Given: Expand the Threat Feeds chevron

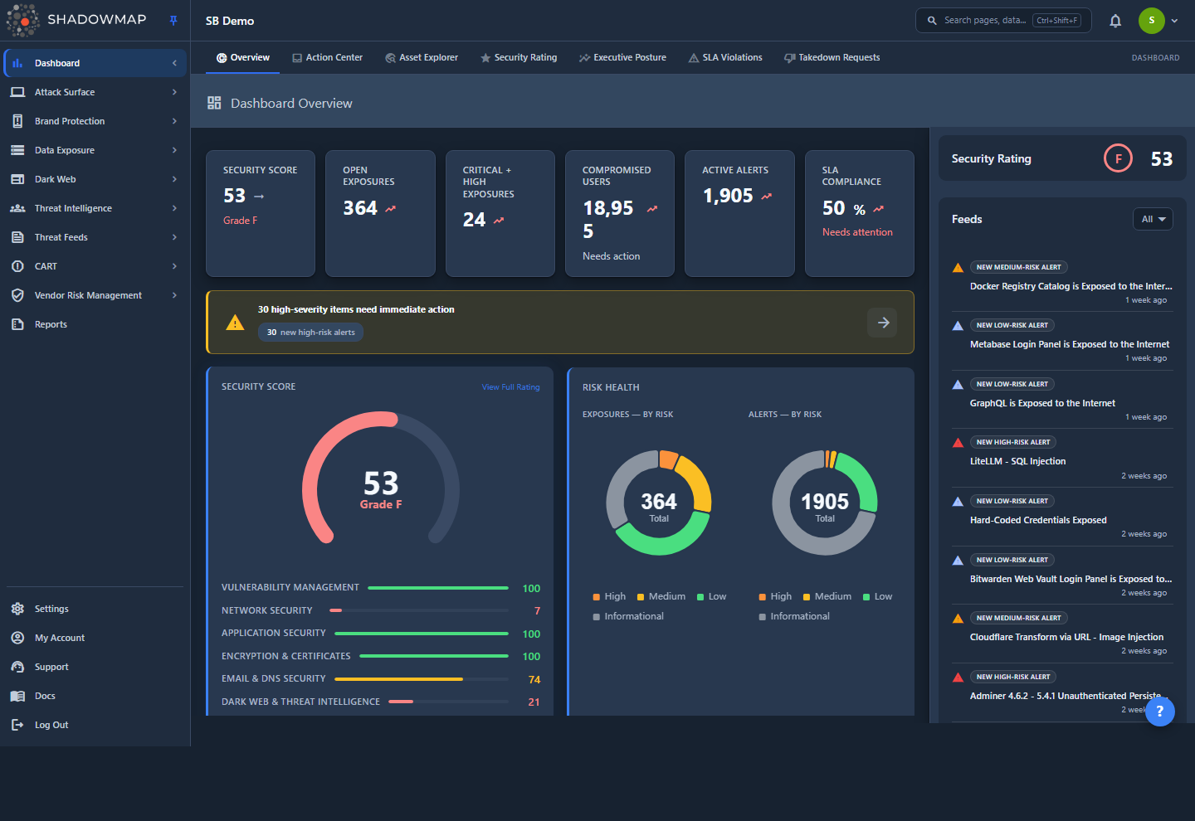Looking at the screenshot, I should pos(174,237).
